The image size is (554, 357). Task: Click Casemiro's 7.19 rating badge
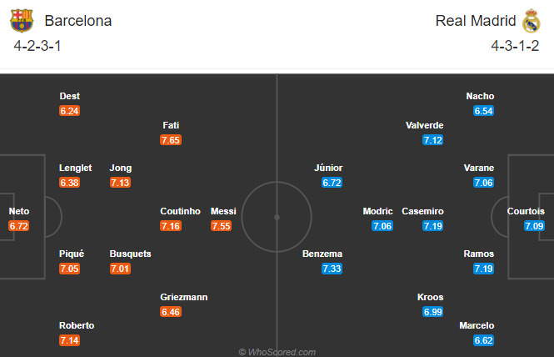click(433, 226)
